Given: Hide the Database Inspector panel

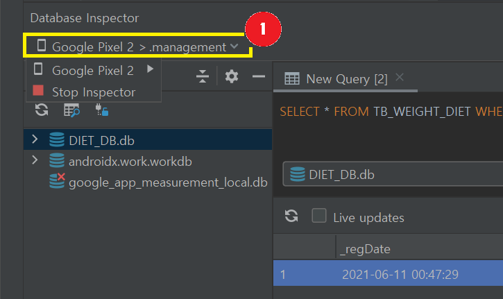Looking at the screenshot, I should point(258,76).
